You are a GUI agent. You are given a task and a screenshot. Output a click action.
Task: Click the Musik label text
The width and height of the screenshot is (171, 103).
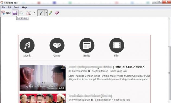(x=27, y=56)
